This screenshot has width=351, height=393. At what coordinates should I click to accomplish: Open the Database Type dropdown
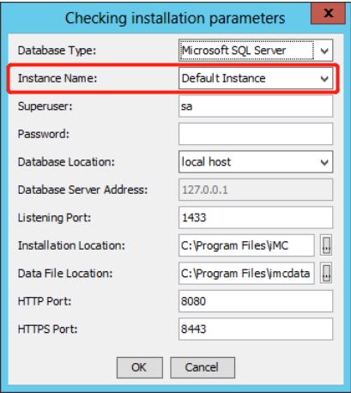256,51
